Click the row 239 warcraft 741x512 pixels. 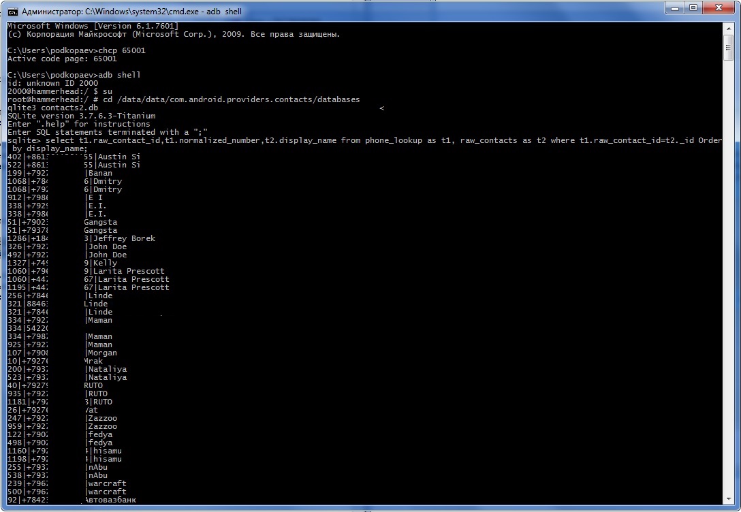67,483
